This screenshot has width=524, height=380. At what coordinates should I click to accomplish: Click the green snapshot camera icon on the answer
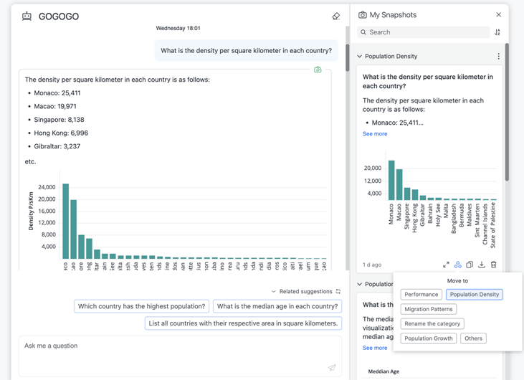pos(318,70)
